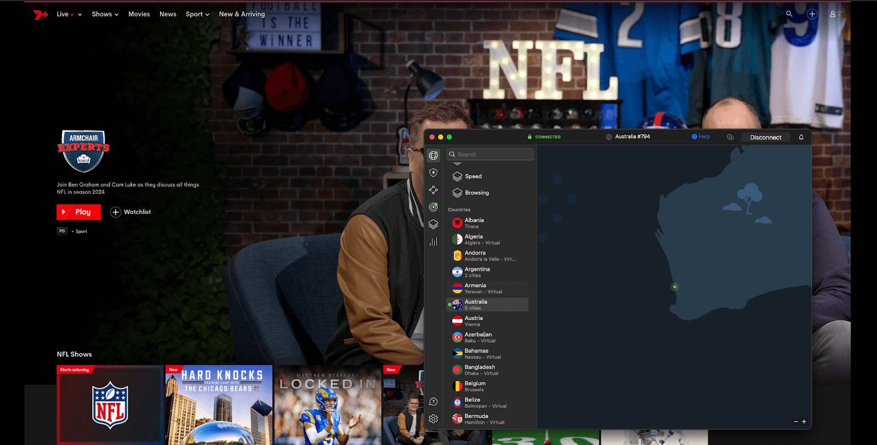Click the Austria flag icon

click(x=457, y=321)
